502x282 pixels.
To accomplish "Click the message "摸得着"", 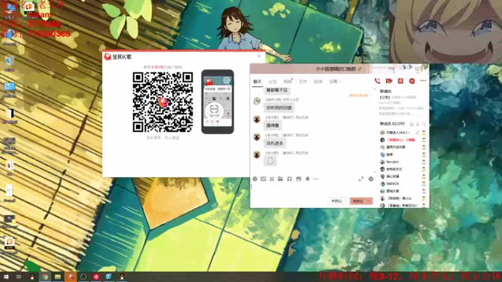I will [273, 126].
